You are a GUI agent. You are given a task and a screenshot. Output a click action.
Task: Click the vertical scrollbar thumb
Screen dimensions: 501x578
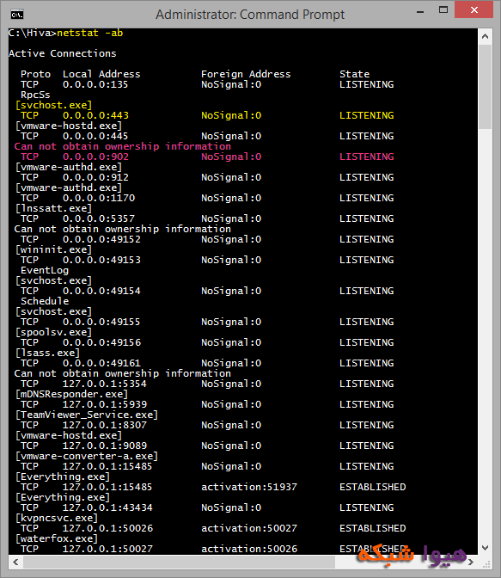coord(486,87)
